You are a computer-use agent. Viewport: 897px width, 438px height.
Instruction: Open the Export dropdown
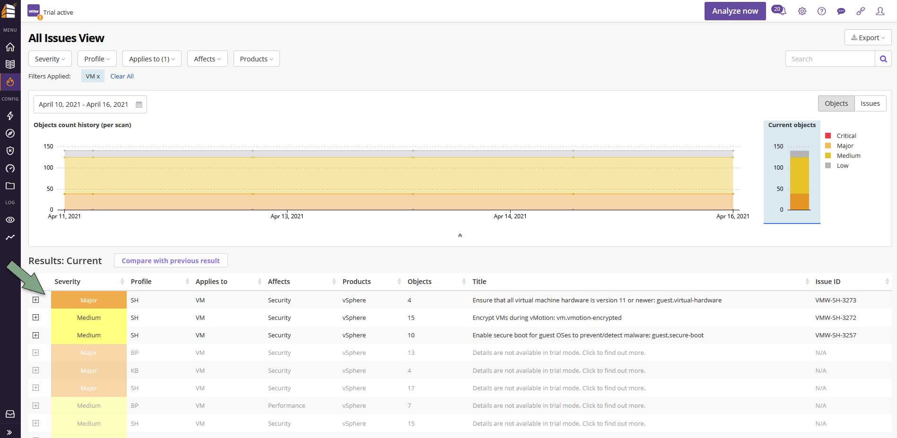(x=867, y=38)
